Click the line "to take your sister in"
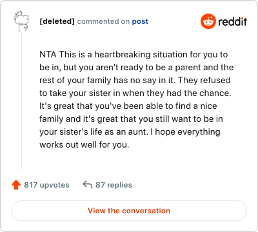 [135, 93]
